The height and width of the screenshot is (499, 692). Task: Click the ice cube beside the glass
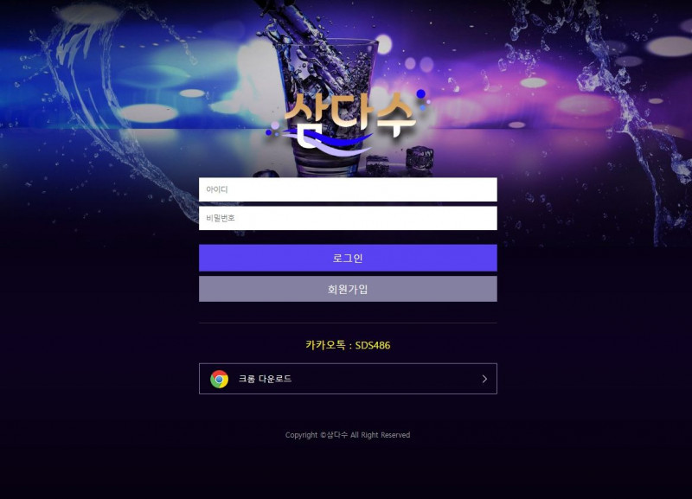tap(420, 158)
